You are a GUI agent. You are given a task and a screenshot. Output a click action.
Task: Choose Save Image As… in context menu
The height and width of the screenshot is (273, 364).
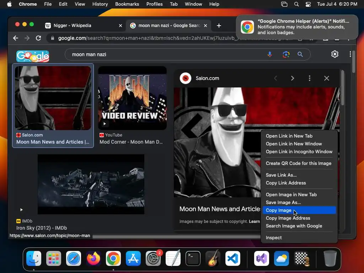click(x=299, y=202)
